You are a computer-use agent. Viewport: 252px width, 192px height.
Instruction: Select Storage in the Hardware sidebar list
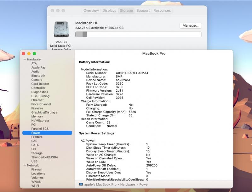point(37,153)
